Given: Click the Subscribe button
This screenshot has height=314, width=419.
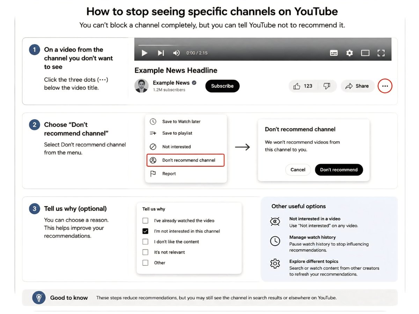Looking at the screenshot, I should pos(222,86).
